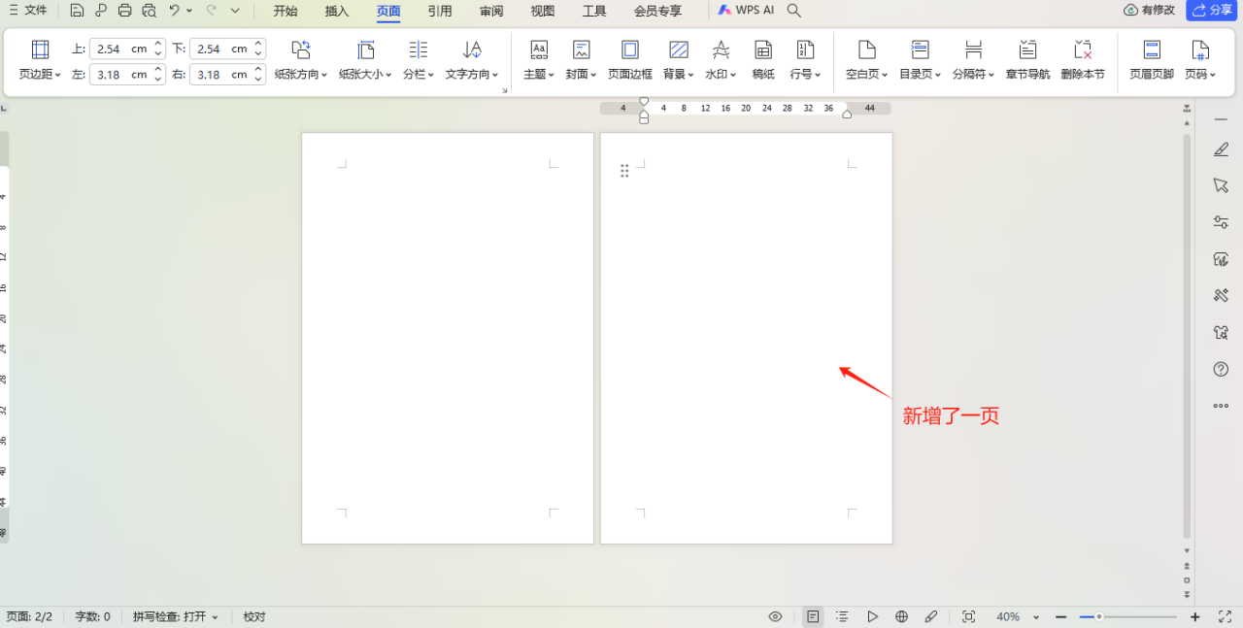Open WPS AI assistant

[746, 11]
